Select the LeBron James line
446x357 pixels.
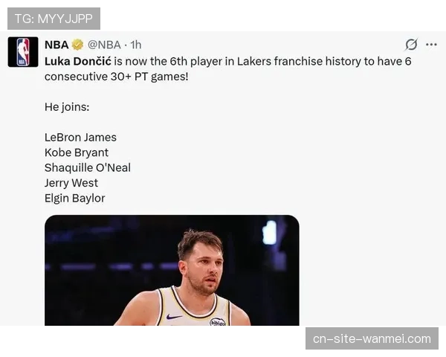pos(80,137)
